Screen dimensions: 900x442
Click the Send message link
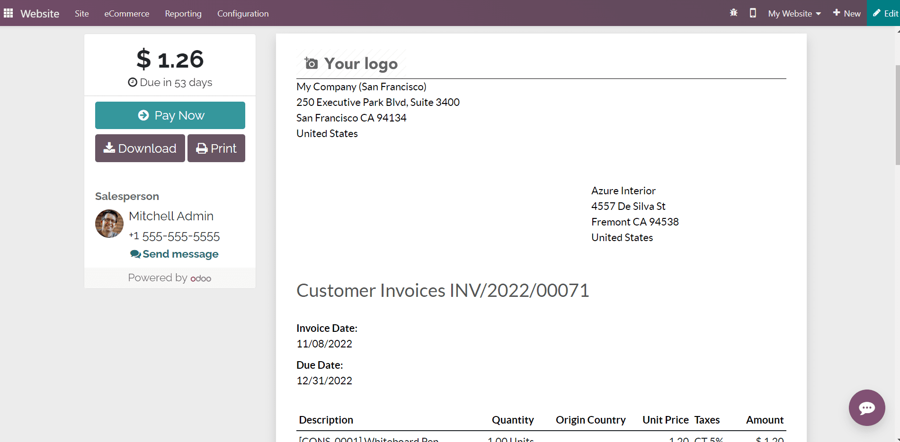pos(174,254)
